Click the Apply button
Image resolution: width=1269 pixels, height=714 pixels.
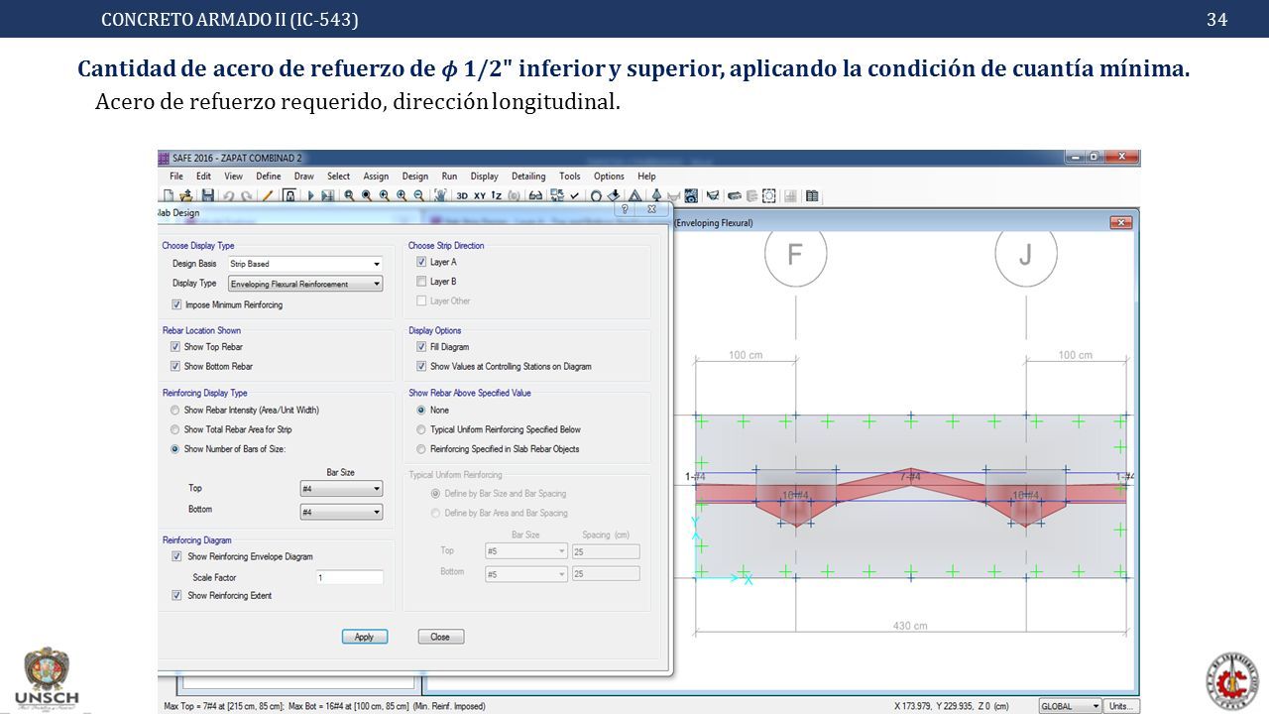364,637
